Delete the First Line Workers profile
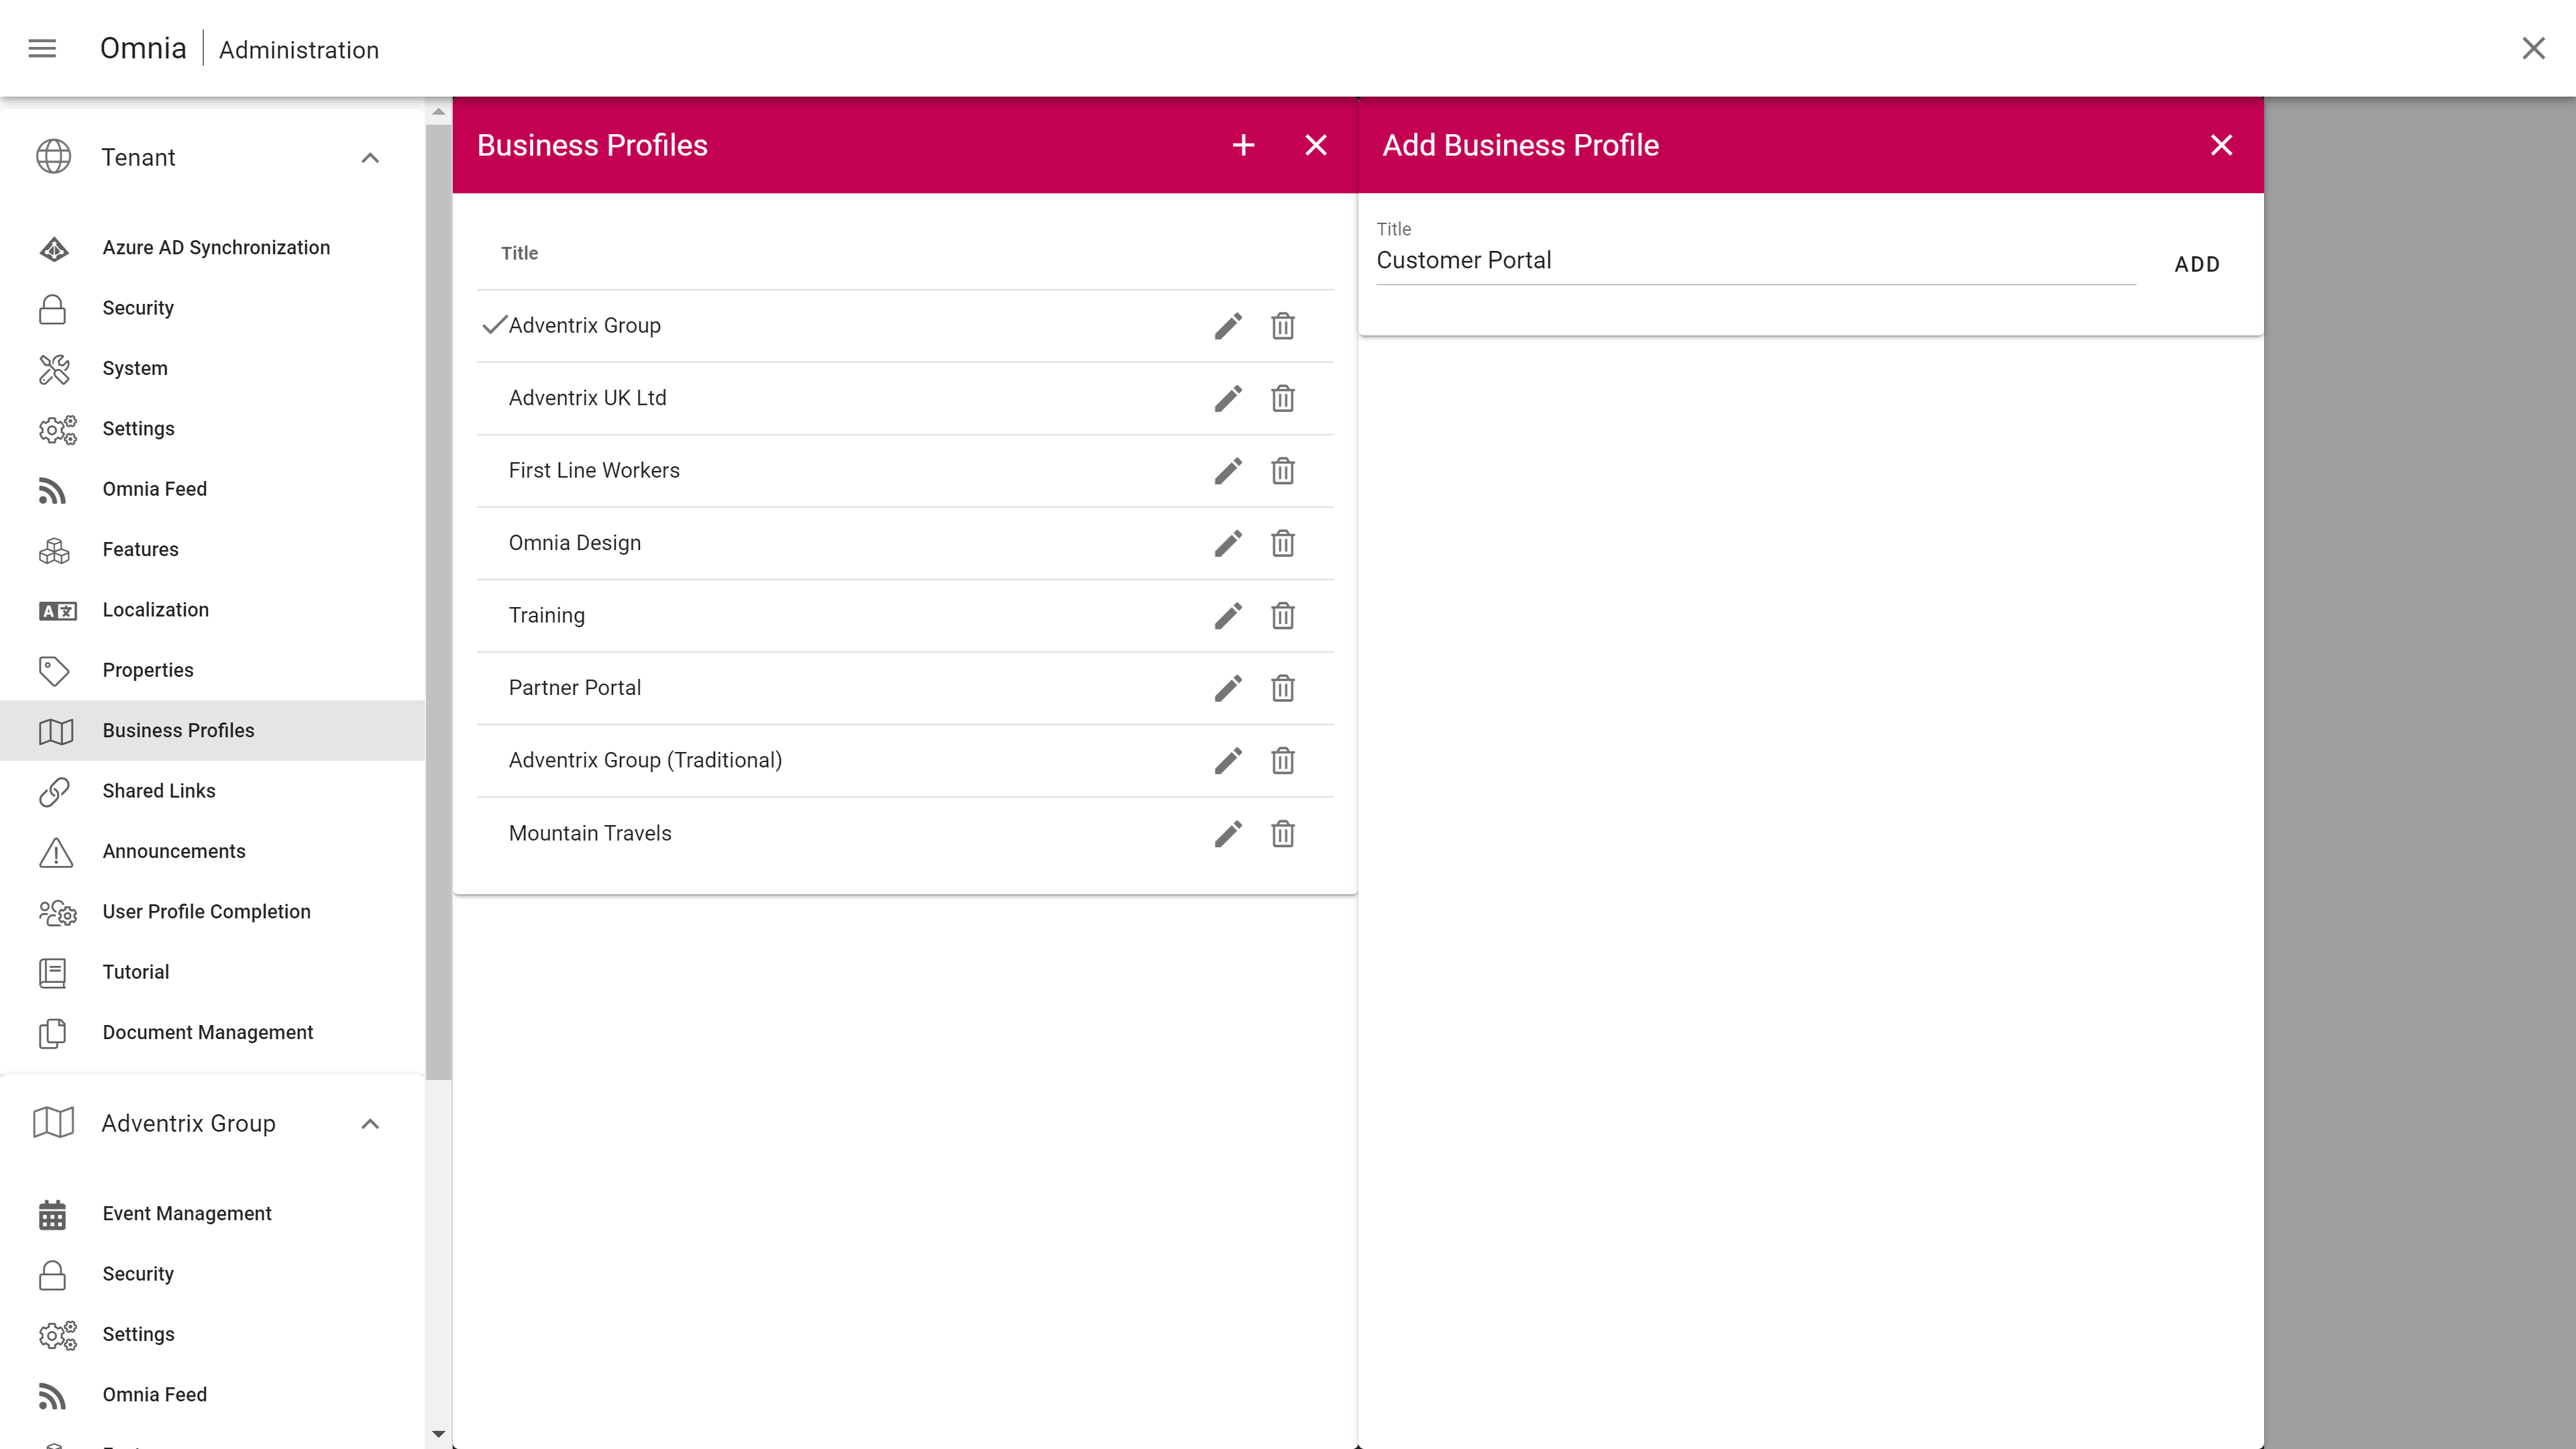 pos(1282,471)
